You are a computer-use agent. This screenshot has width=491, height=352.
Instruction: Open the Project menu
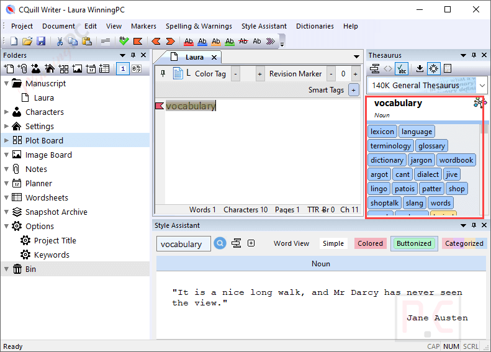coord(22,26)
